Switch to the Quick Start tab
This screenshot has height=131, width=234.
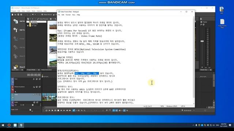point(15,70)
